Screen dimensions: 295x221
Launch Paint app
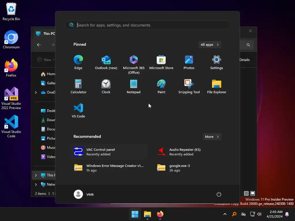point(161,87)
